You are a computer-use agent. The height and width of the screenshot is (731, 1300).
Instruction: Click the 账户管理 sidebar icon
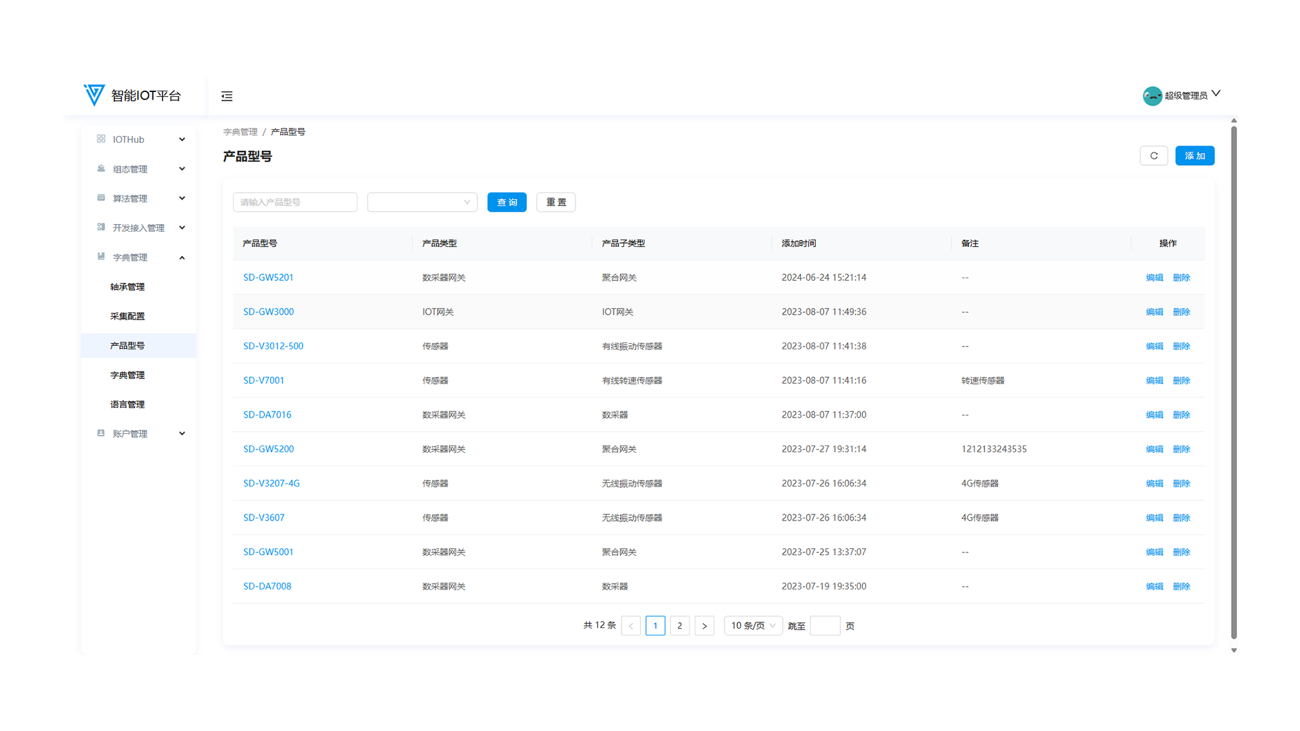[x=101, y=433]
